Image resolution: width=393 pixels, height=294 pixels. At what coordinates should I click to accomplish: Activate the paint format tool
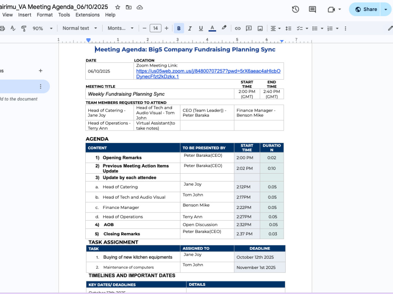[x=24, y=28]
